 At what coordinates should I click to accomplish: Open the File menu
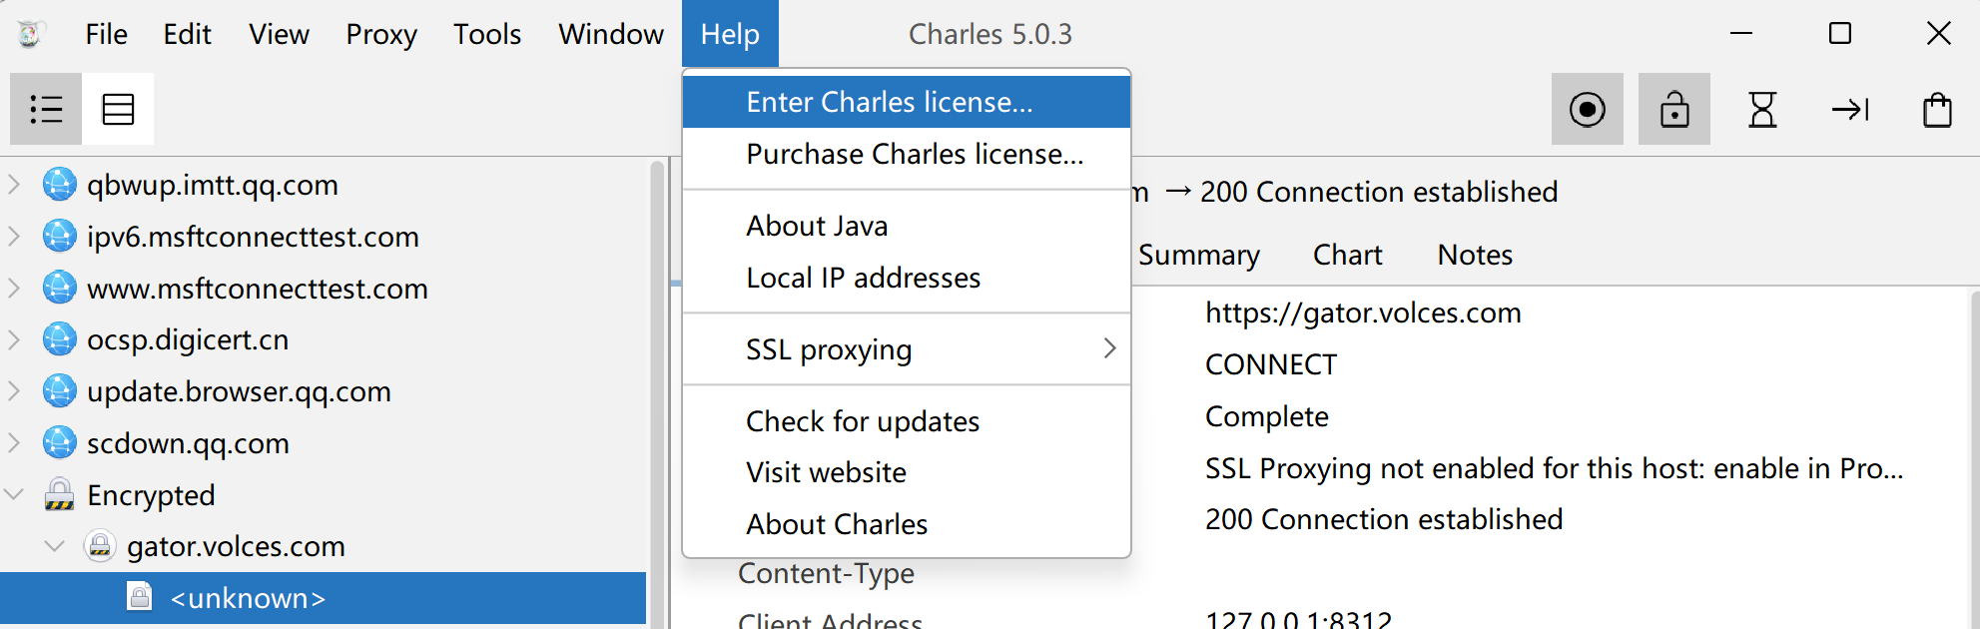pos(107,34)
